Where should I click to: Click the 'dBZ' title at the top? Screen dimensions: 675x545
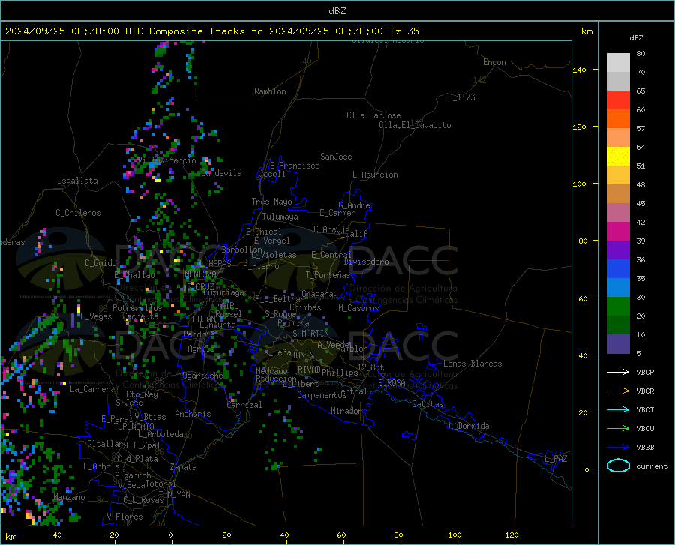tap(337, 11)
